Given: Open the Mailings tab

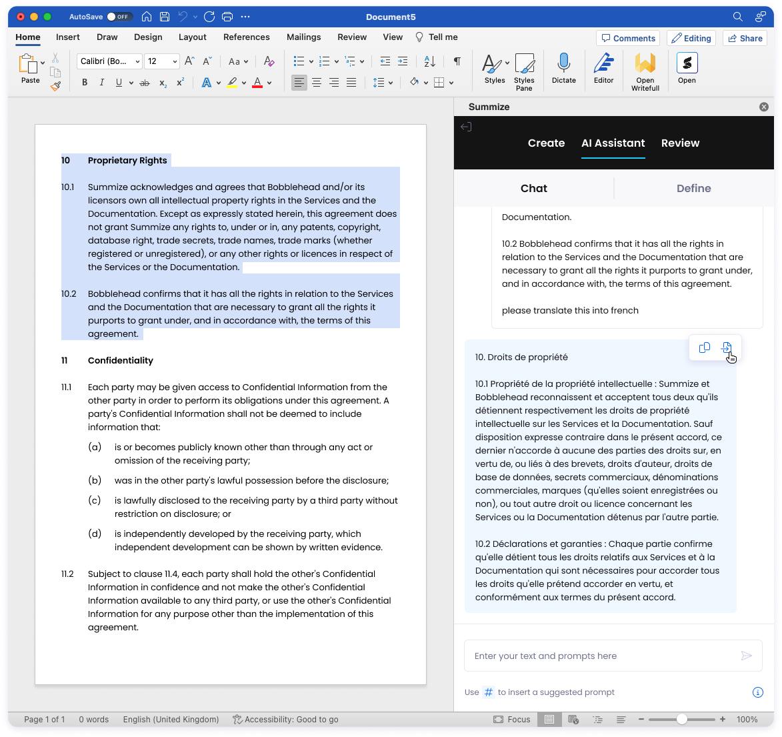Looking at the screenshot, I should pyautogui.click(x=304, y=37).
